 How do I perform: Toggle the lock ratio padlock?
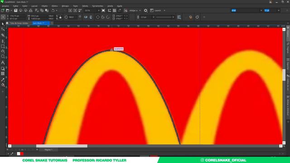pos(60,17)
